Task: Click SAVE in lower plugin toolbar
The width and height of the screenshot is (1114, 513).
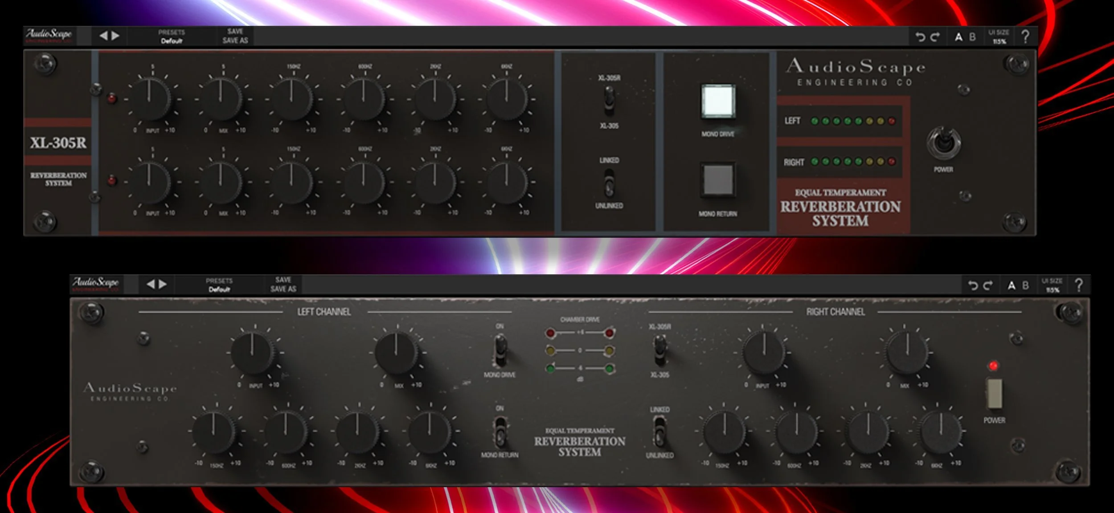Action: click(x=283, y=280)
